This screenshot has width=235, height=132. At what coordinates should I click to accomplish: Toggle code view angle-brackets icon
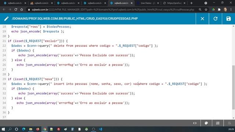pos(195,123)
